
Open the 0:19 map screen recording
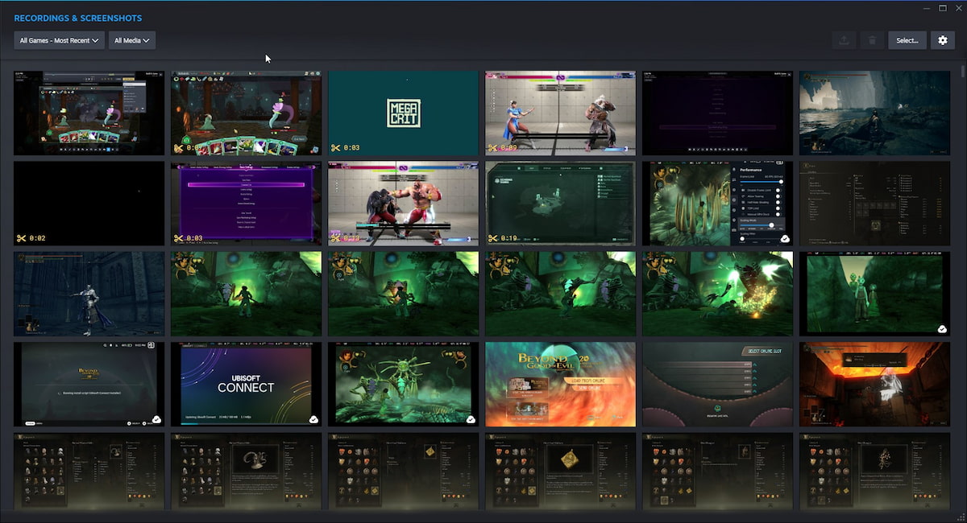click(x=560, y=203)
